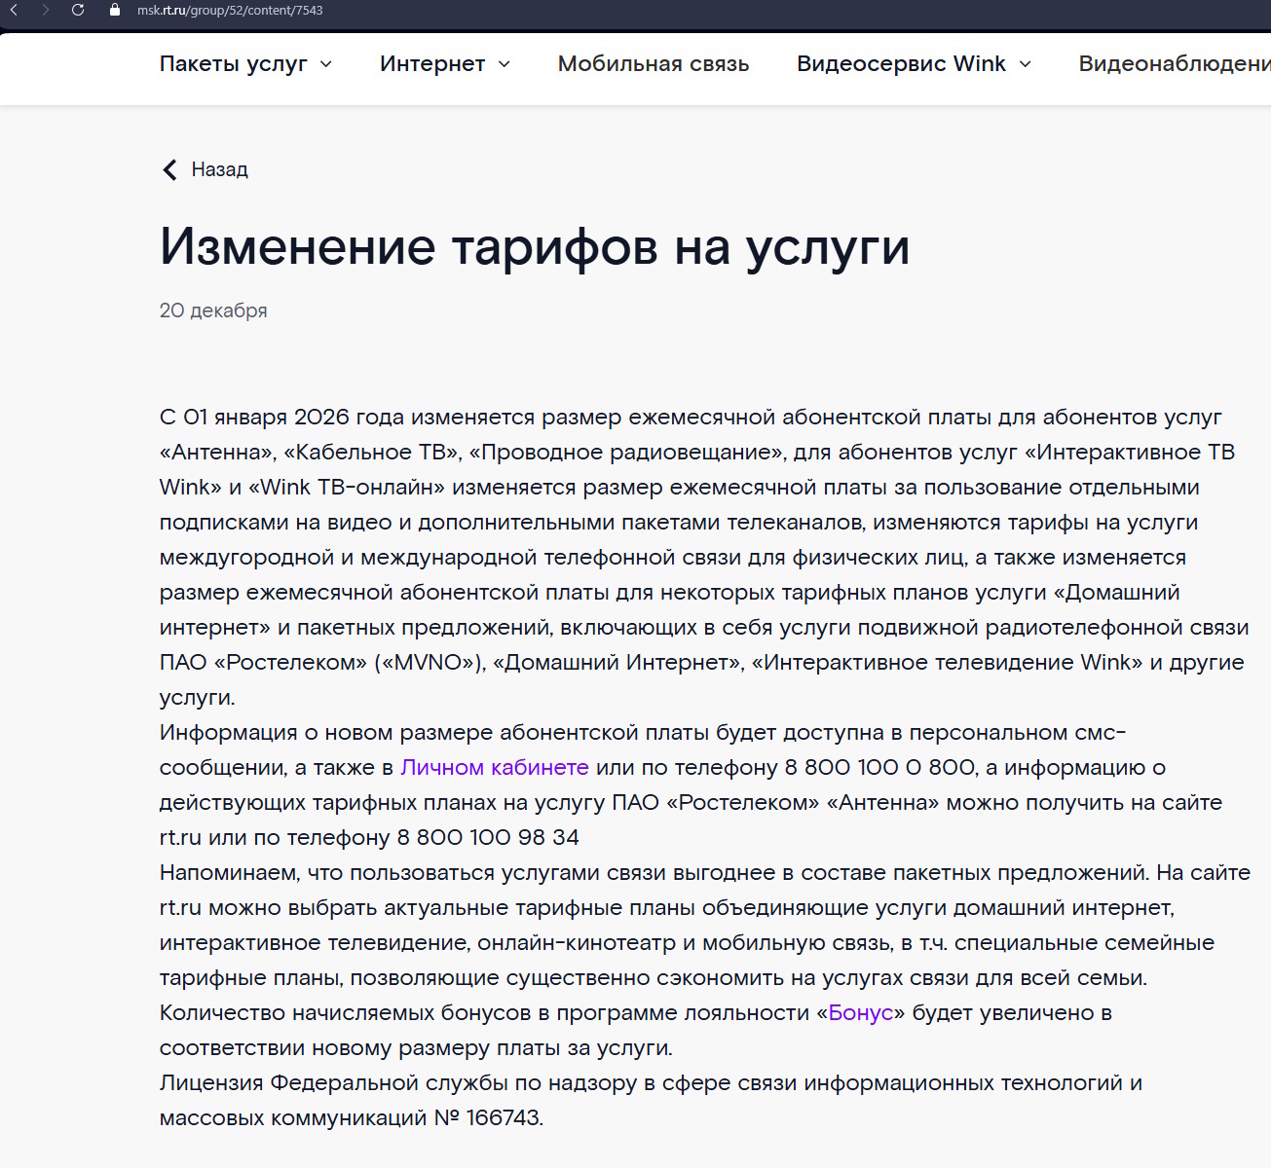
Task: Click the Назад text link
Action: tap(219, 169)
